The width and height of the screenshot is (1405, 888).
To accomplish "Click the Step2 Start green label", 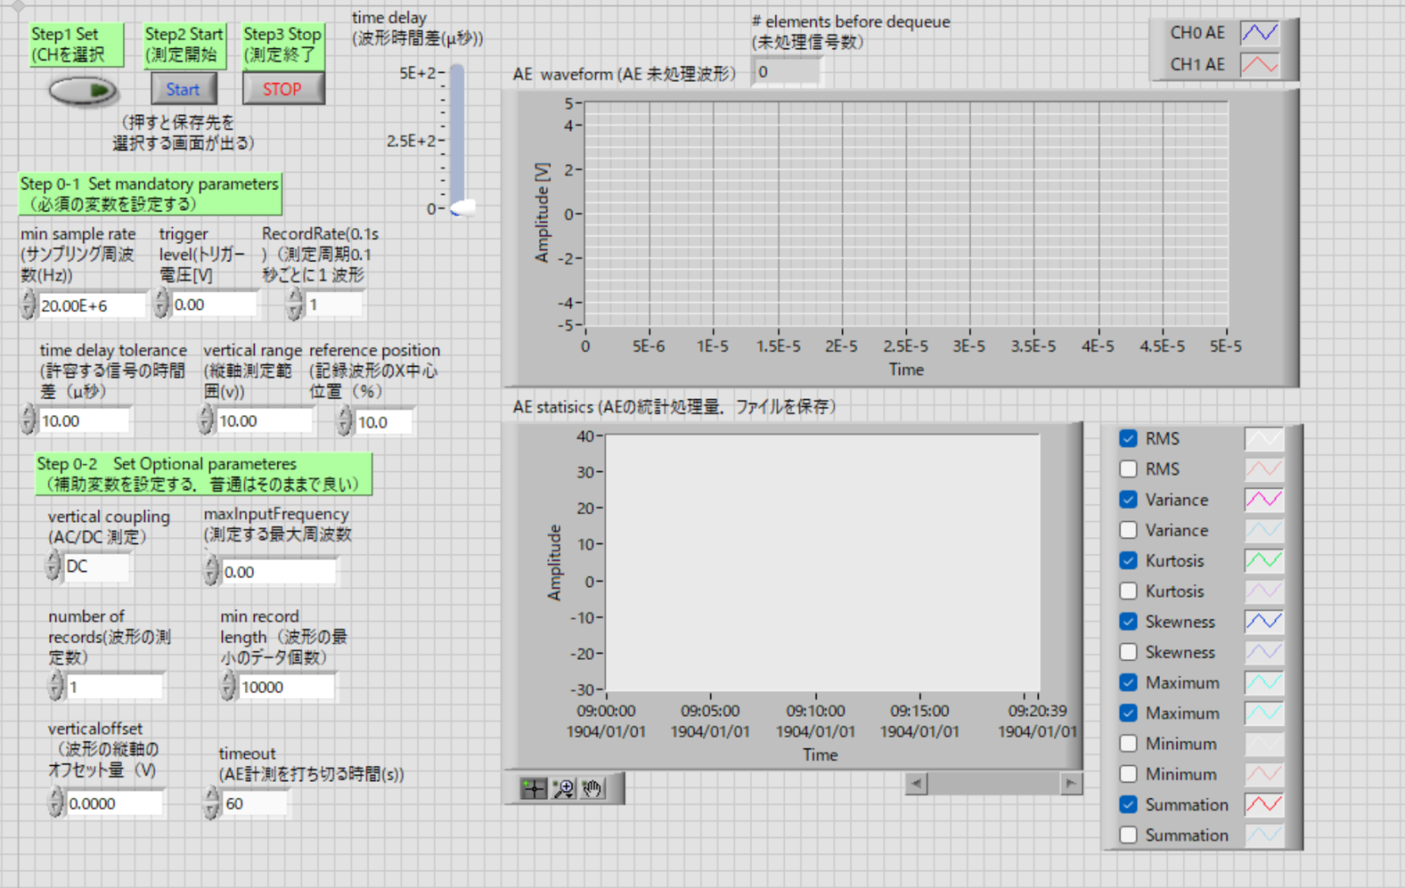I will pos(184,44).
